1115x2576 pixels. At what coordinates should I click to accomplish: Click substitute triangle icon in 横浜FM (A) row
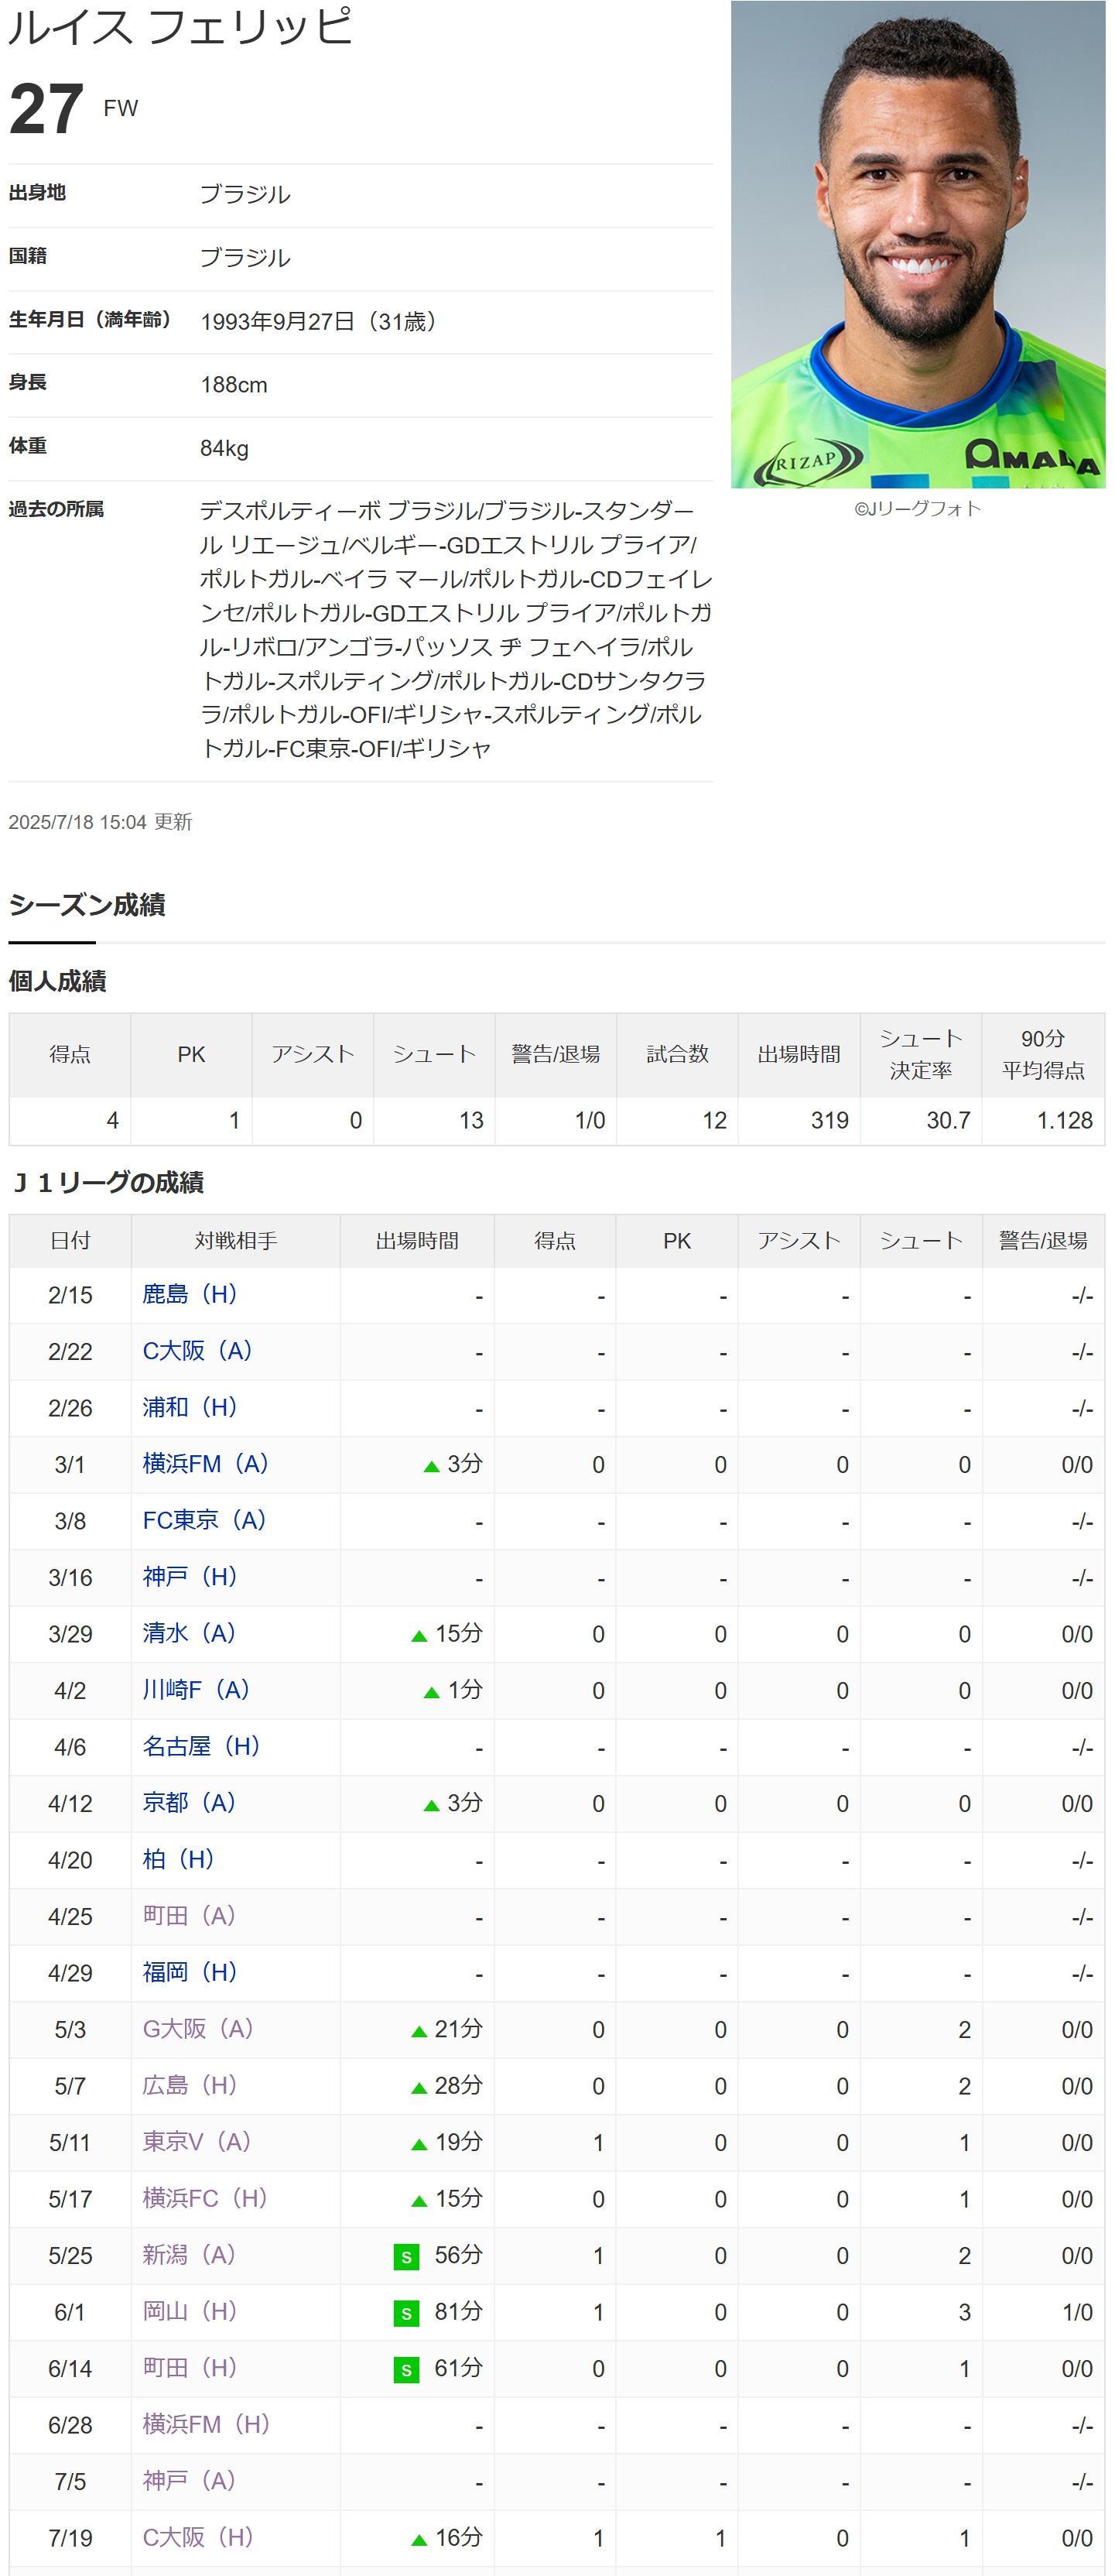click(431, 1466)
